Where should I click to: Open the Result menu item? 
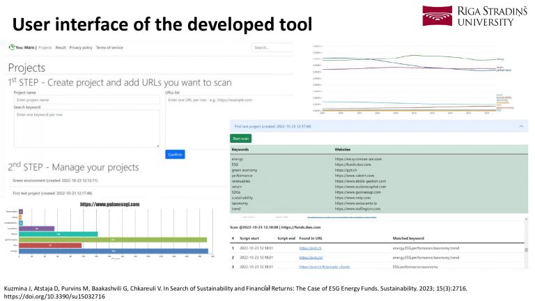tap(61, 47)
